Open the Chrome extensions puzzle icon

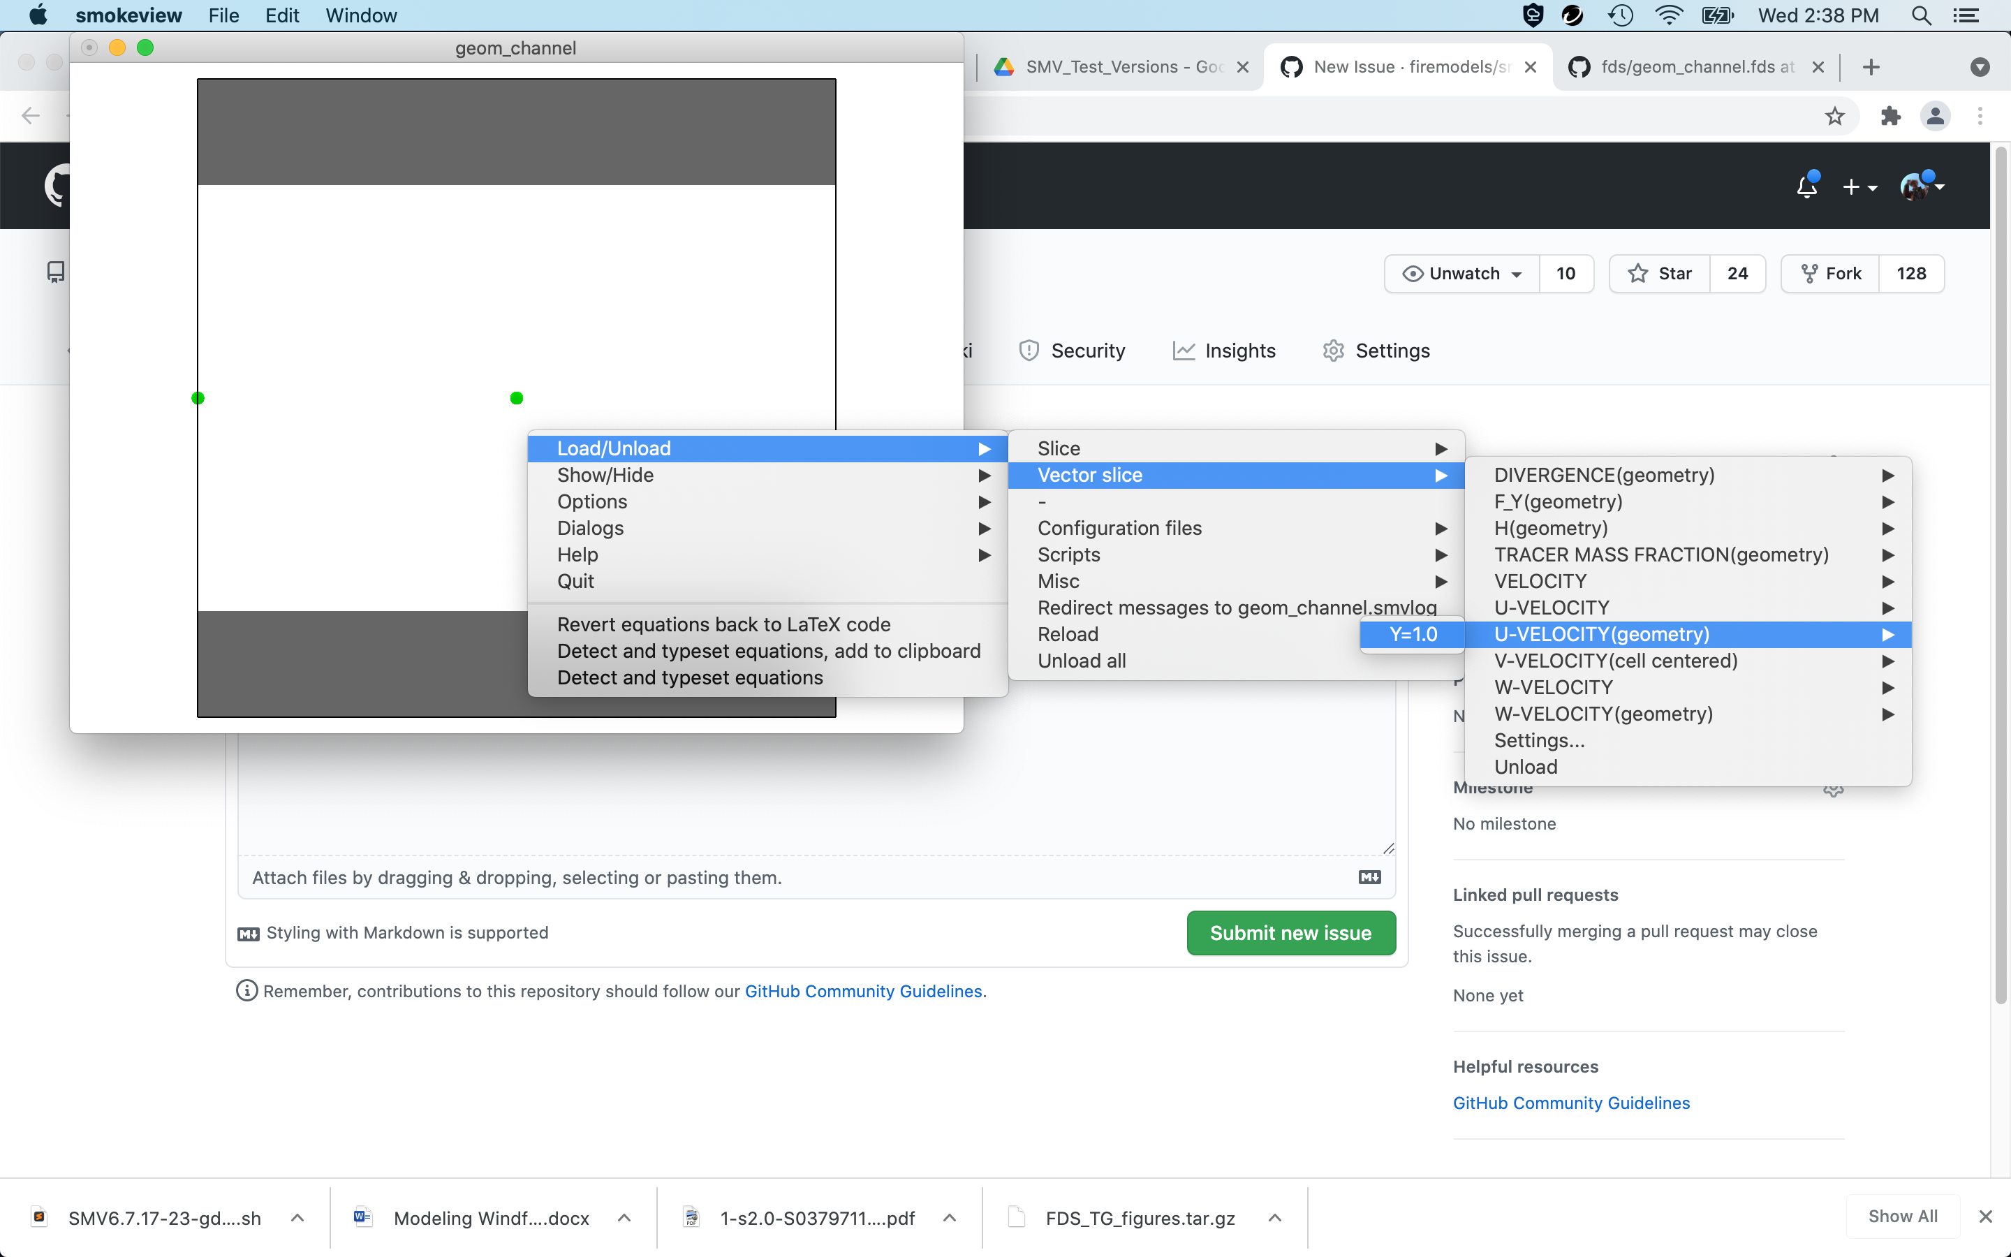tap(1890, 115)
